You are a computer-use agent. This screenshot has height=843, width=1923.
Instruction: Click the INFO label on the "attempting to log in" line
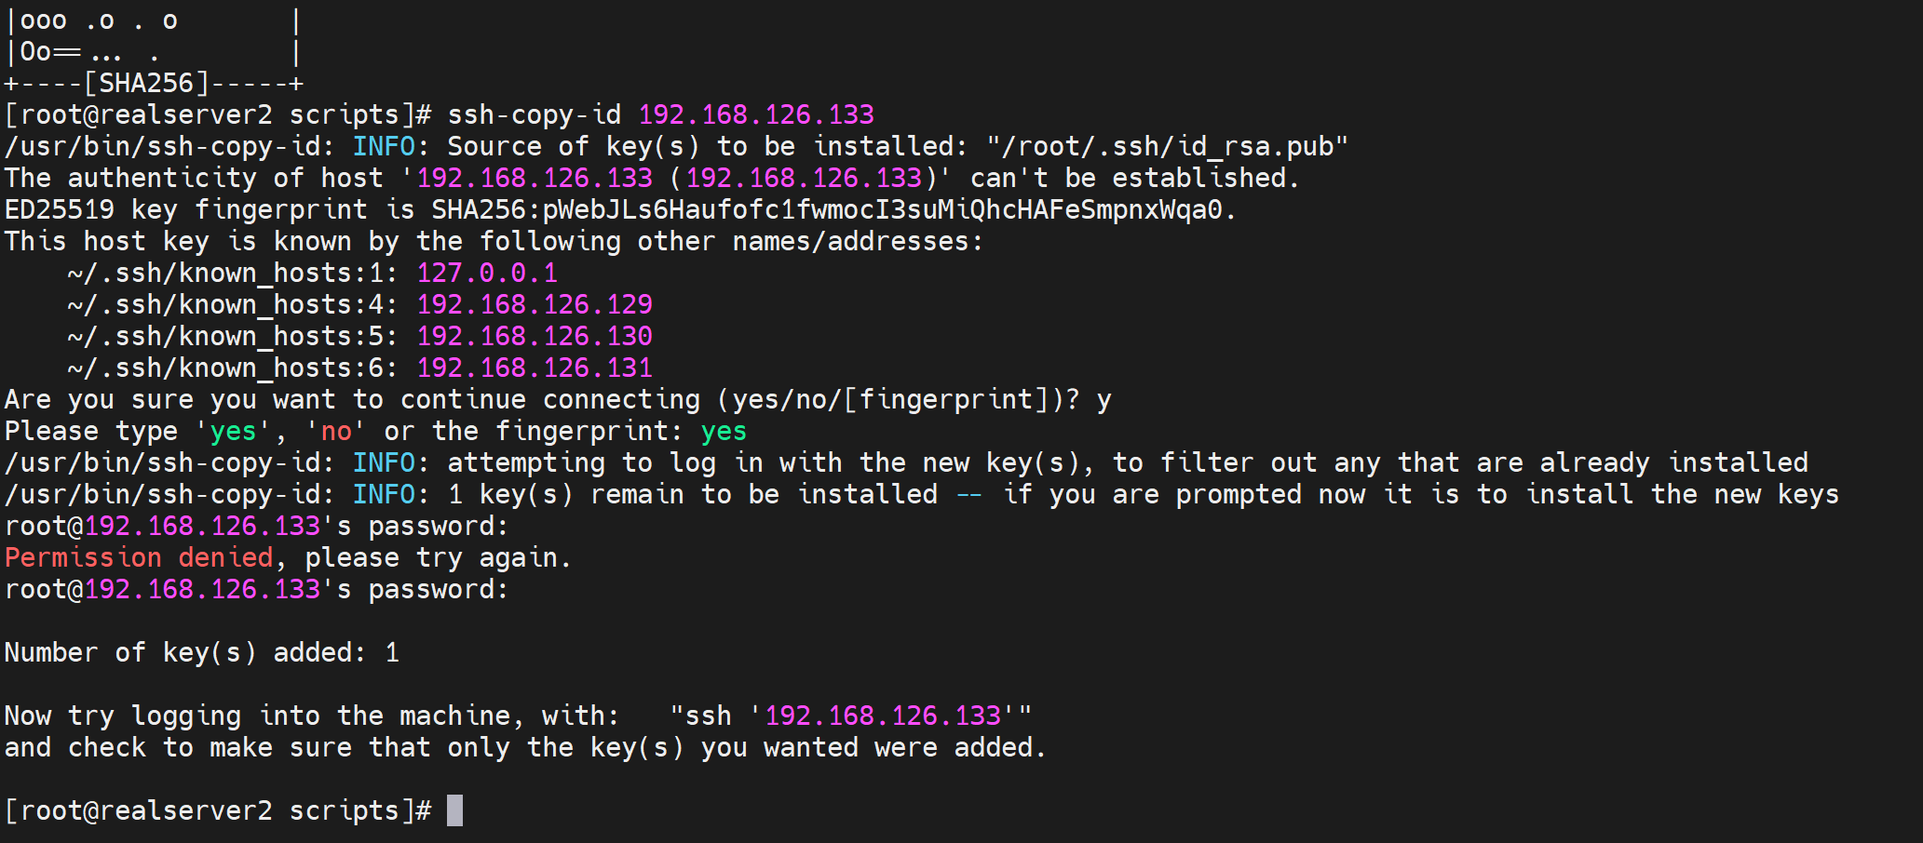[x=384, y=462]
